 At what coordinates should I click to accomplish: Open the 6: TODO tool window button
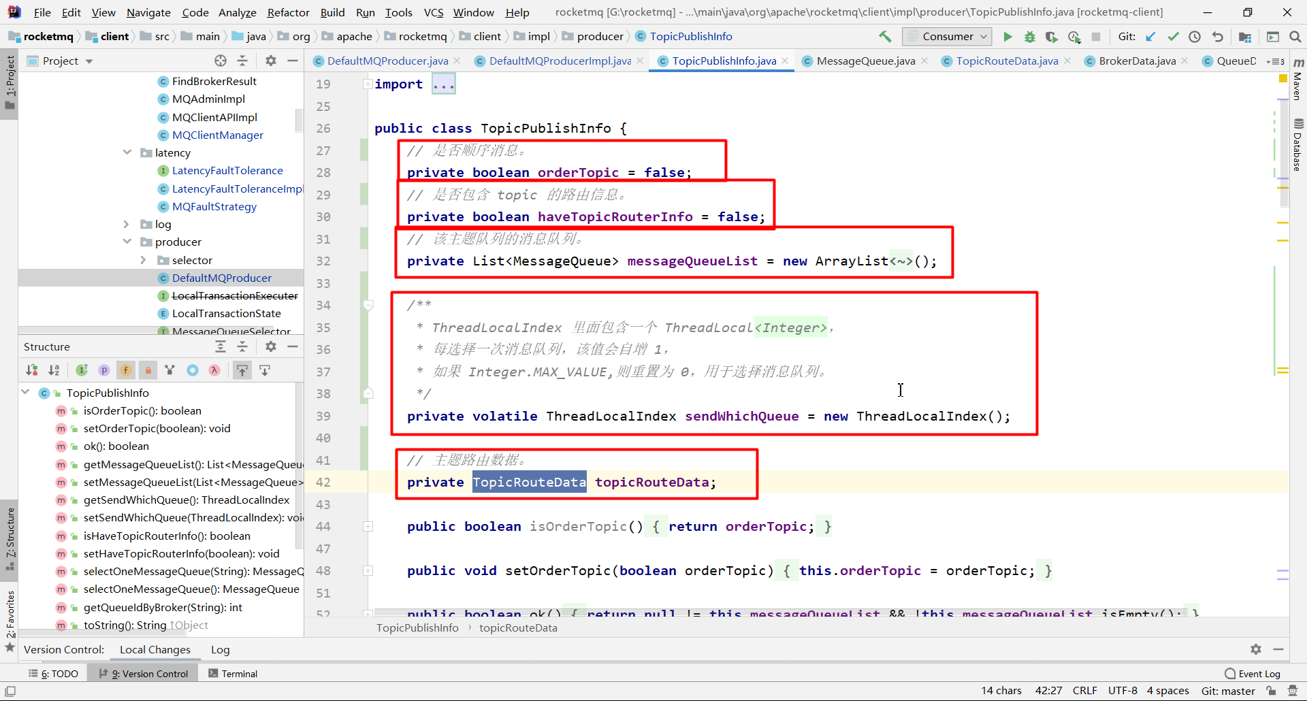54,674
